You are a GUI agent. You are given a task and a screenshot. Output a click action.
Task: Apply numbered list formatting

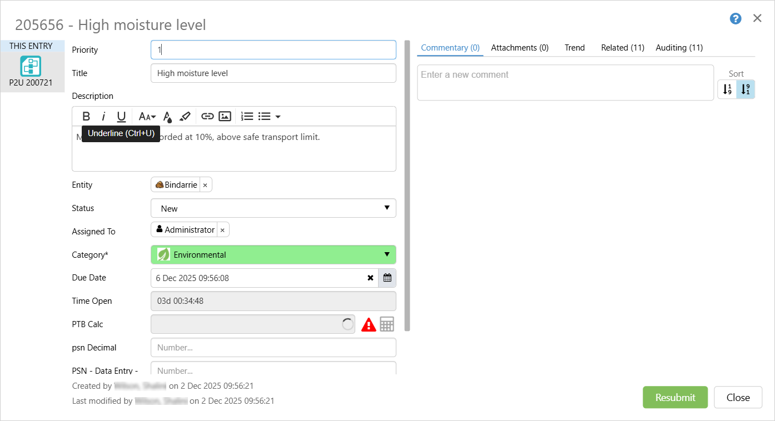(247, 116)
